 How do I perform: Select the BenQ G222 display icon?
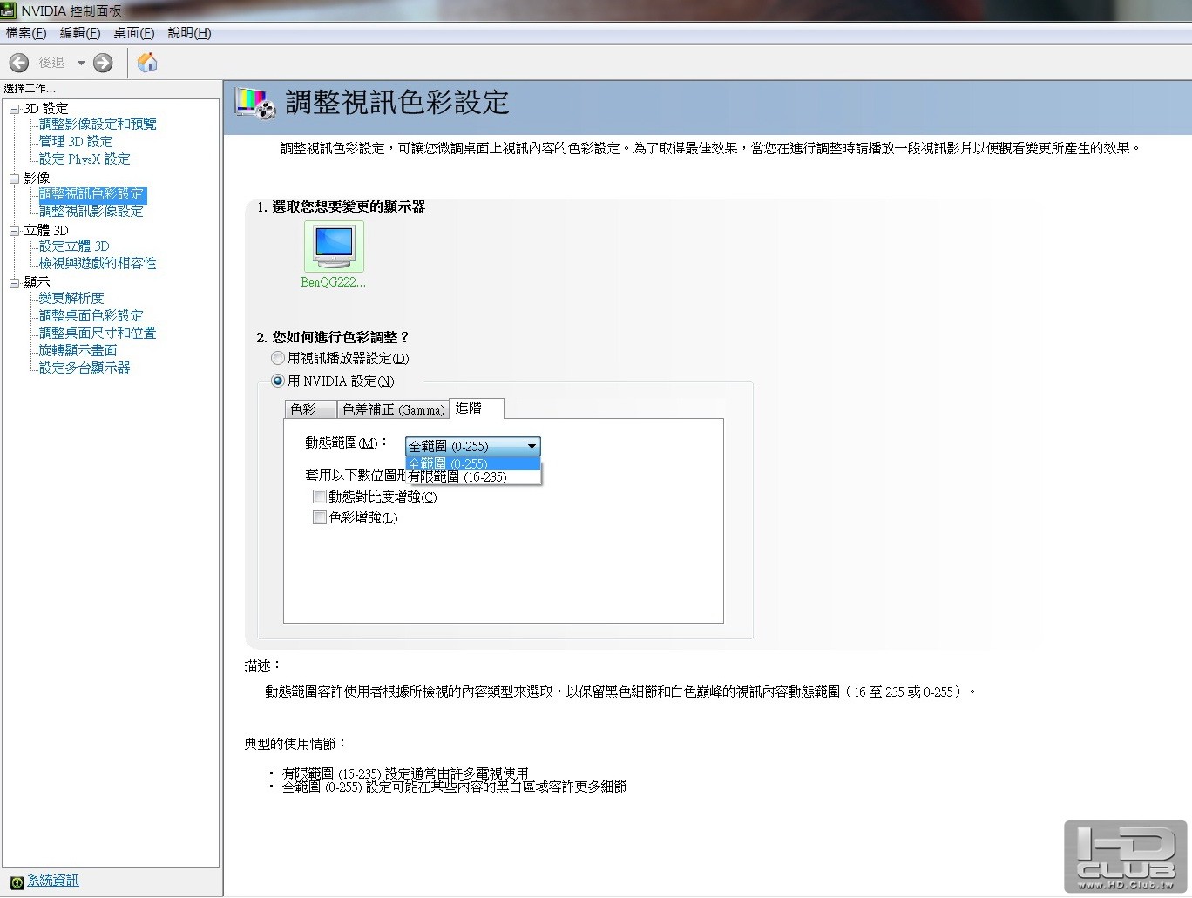click(334, 246)
